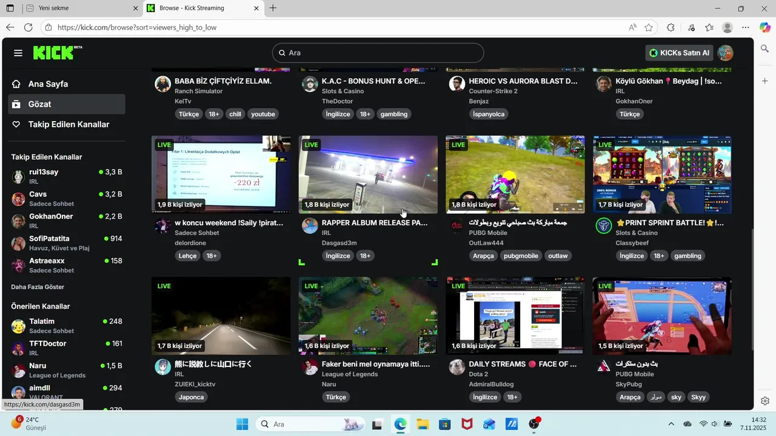Click the Takip Edilen Kanallar heart icon

pos(16,124)
